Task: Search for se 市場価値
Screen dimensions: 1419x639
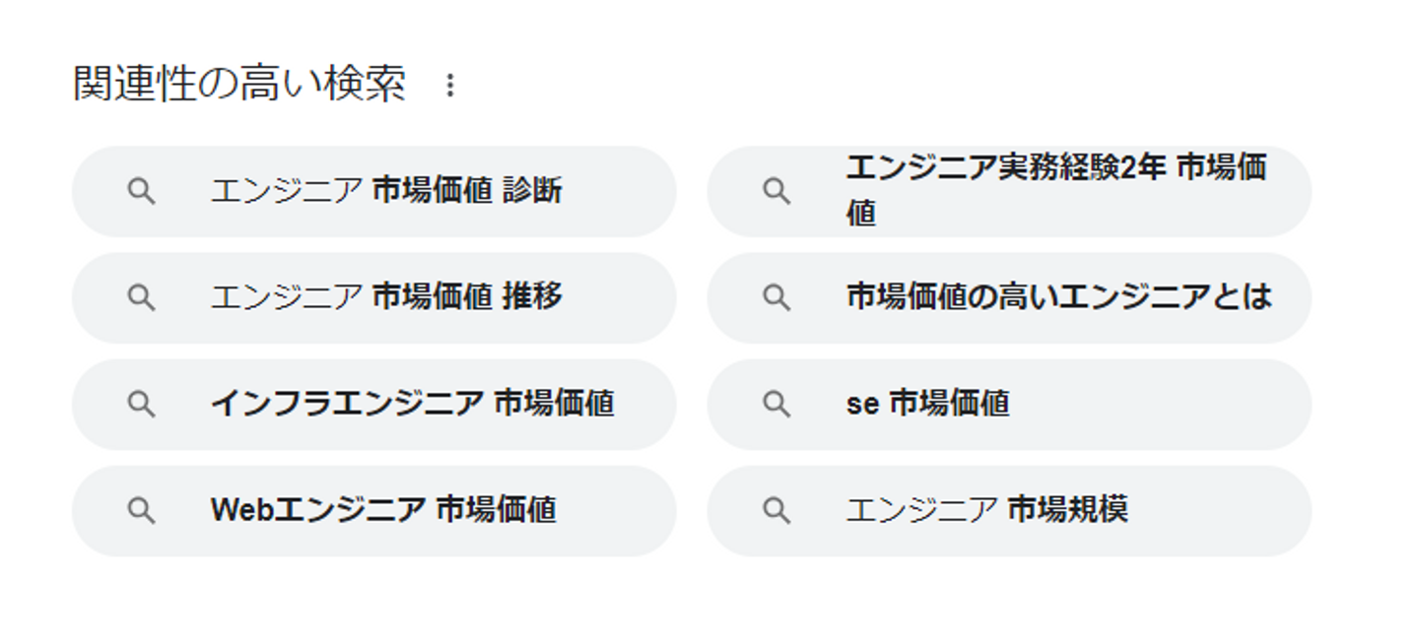Action: (927, 404)
